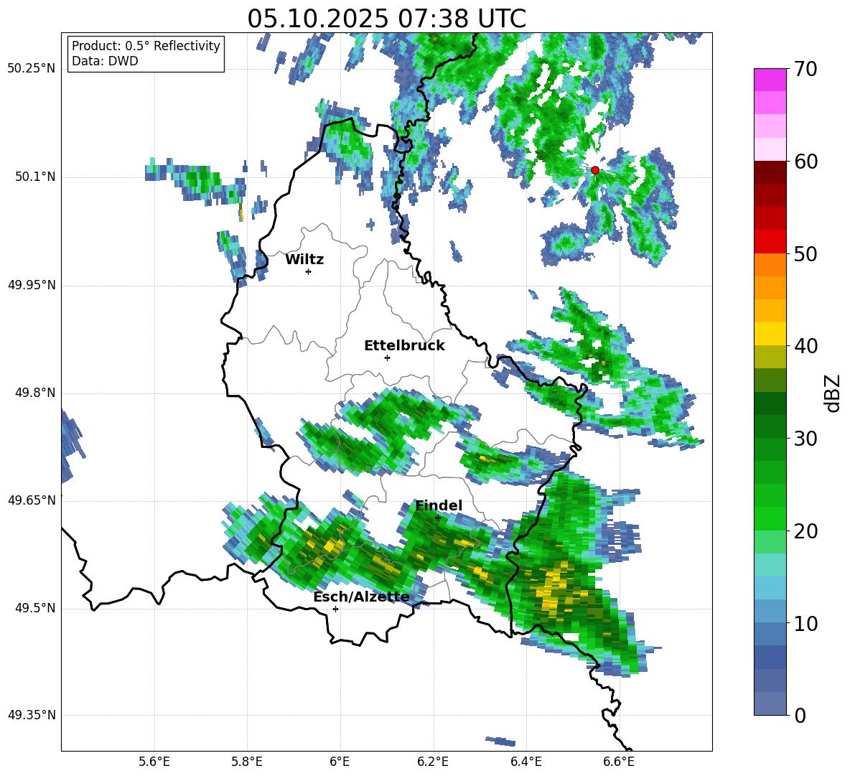The width and height of the screenshot is (850, 776).
Task: Click the "Findel" city label
Action: point(439,505)
